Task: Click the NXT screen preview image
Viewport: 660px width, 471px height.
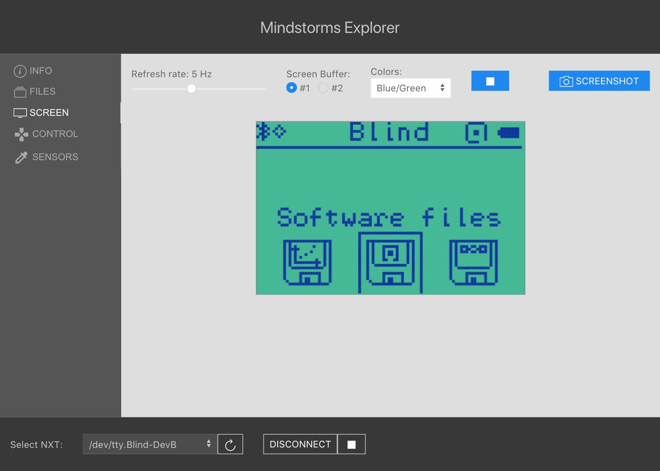Action: (390, 208)
